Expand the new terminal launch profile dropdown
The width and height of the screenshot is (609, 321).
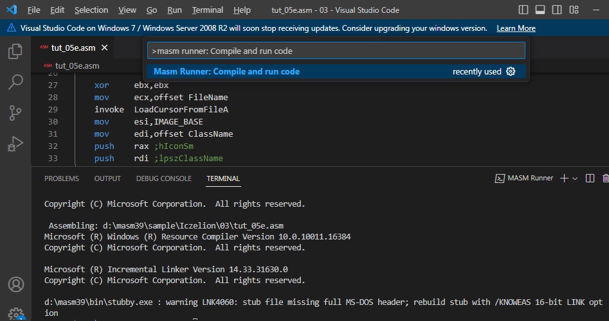pyautogui.click(x=575, y=178)
